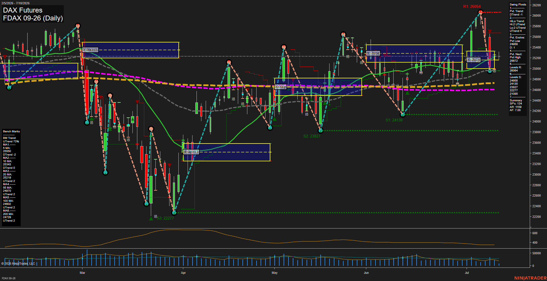
Task: Select the M:June monthly range label
Action: click(373, 53)
